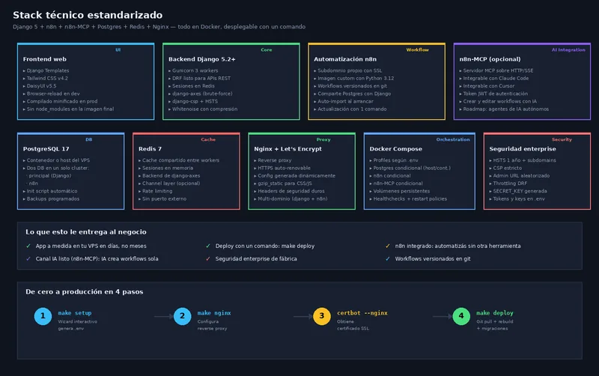This screenshot has height=376, width=599.
Task: Click the 'Actualización con 1 comando' bullet
Action: pos(350,109)
